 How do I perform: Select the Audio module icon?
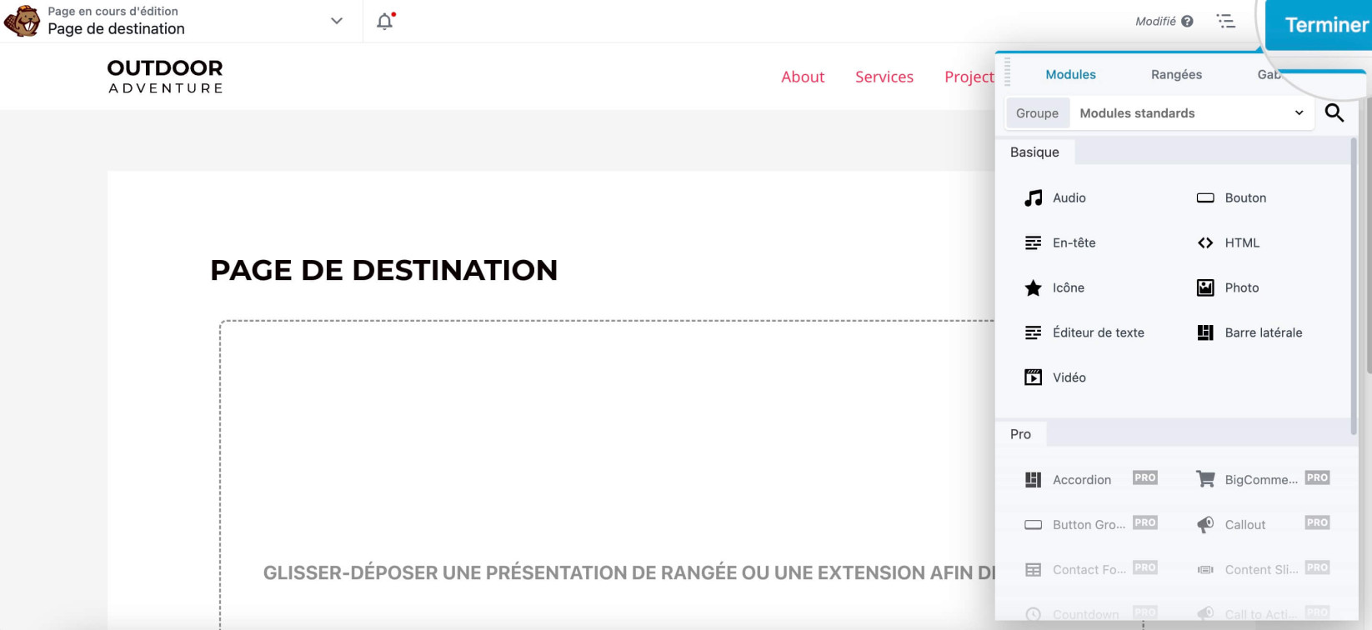click(1034, 197)
